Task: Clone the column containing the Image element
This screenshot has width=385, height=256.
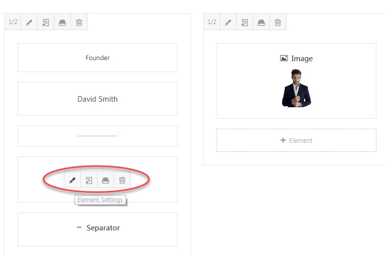Action: 245,22
